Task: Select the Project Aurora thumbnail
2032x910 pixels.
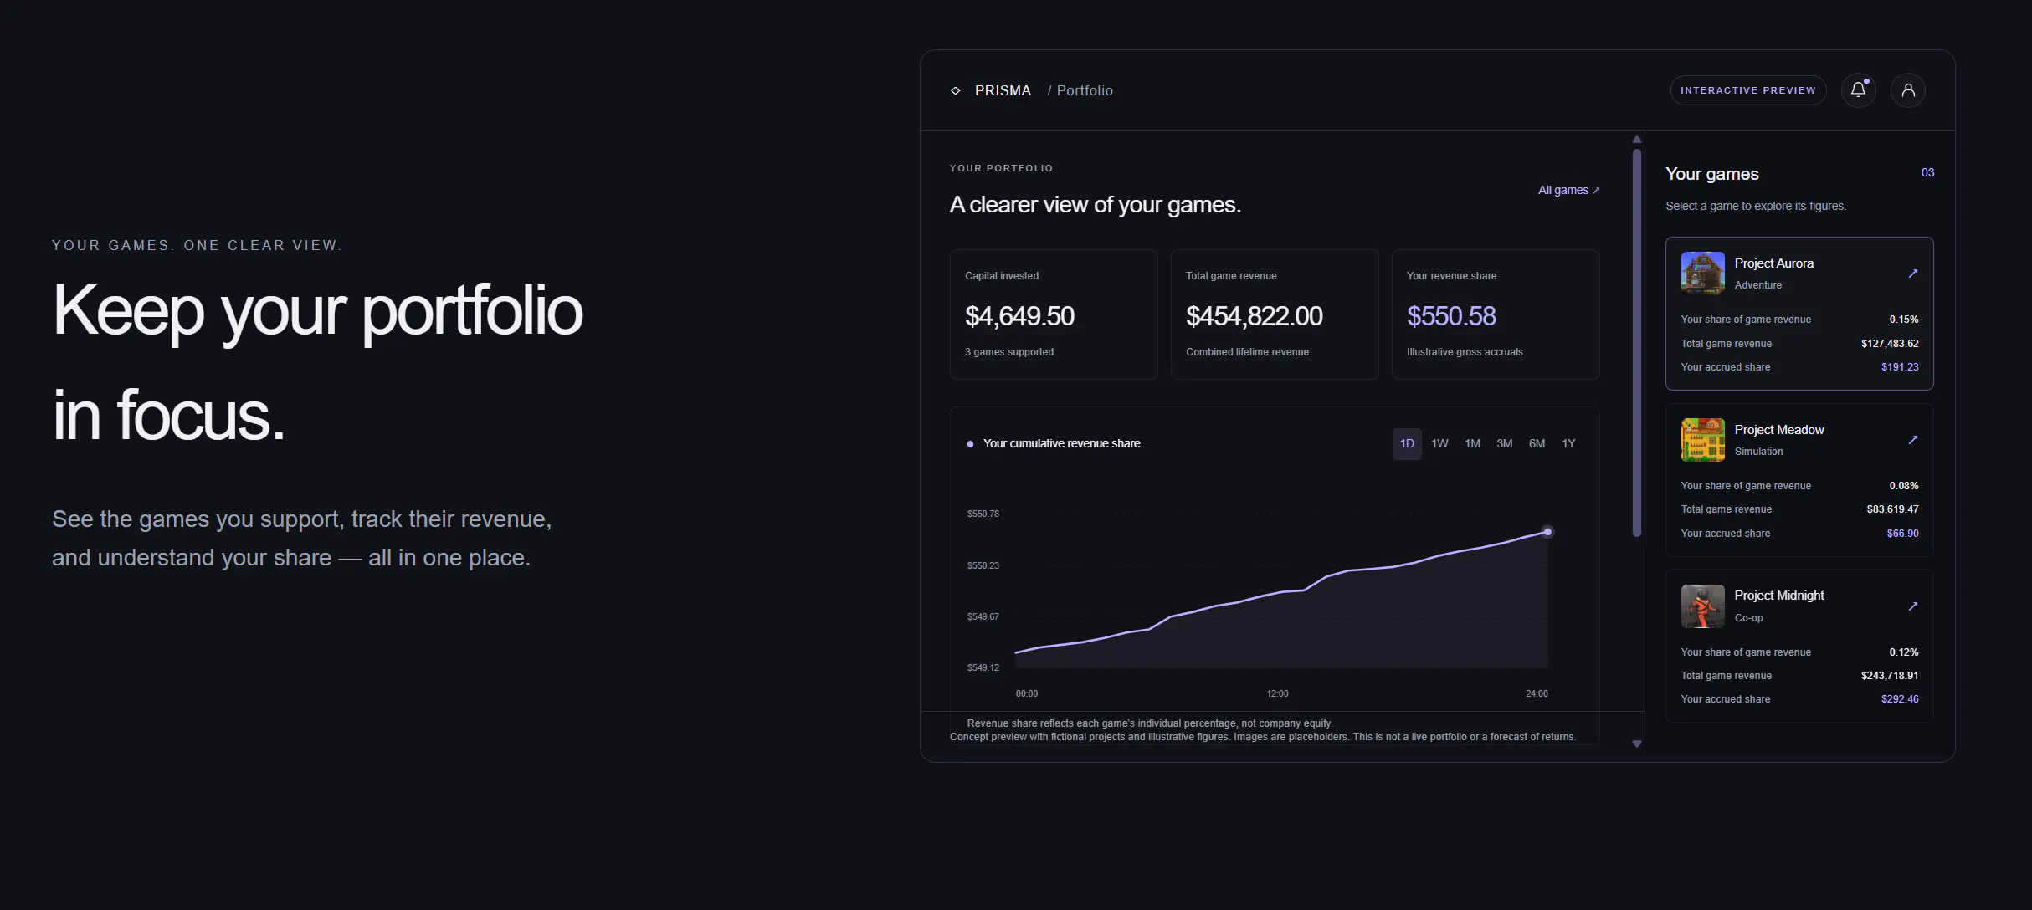Action: coord(1702,274)
